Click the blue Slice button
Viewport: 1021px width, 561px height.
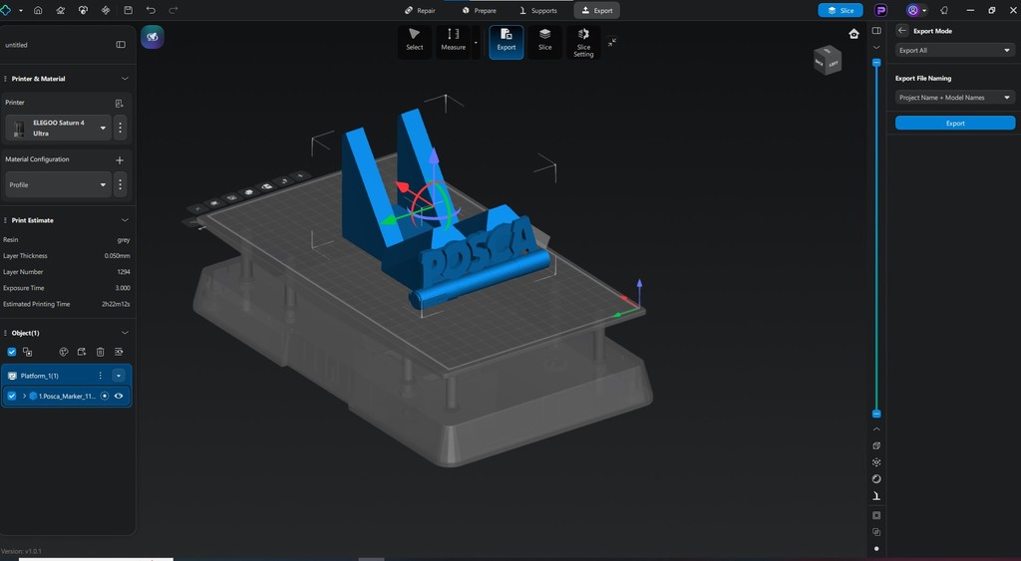(840, 10)
